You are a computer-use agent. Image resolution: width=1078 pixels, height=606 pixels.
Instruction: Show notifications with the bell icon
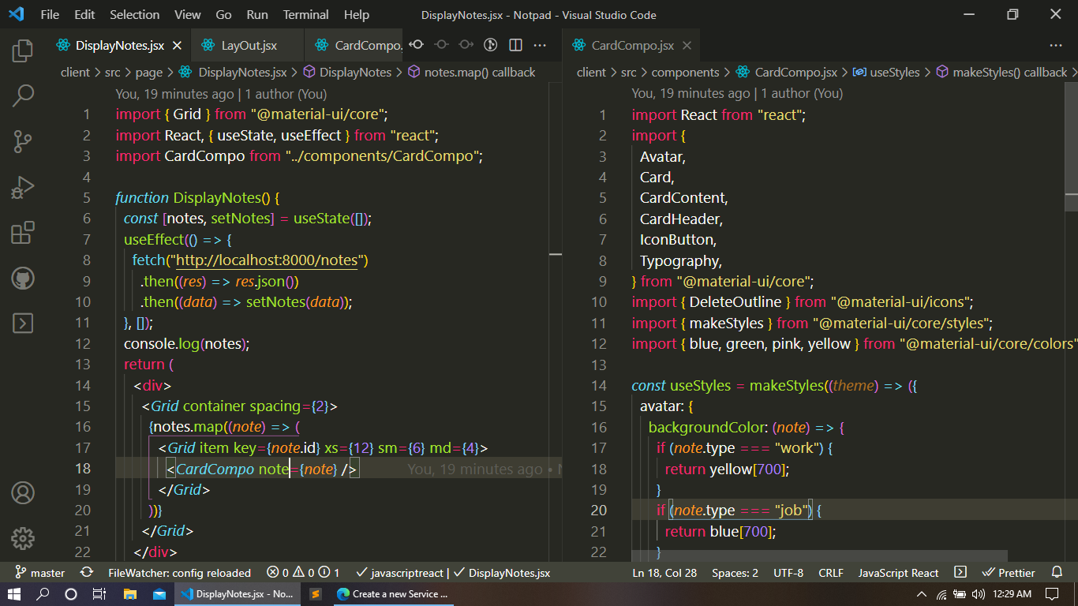(x=1057, y=573)
